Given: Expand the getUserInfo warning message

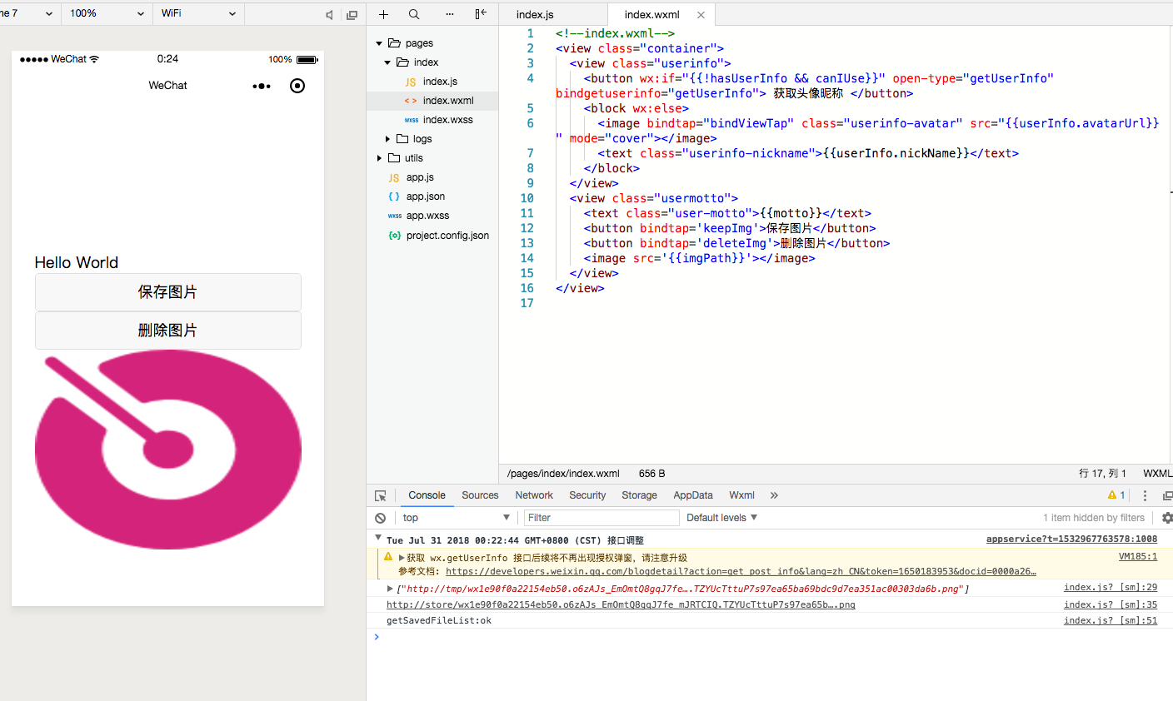Looking at the screenshot, I should coord(402,558).
